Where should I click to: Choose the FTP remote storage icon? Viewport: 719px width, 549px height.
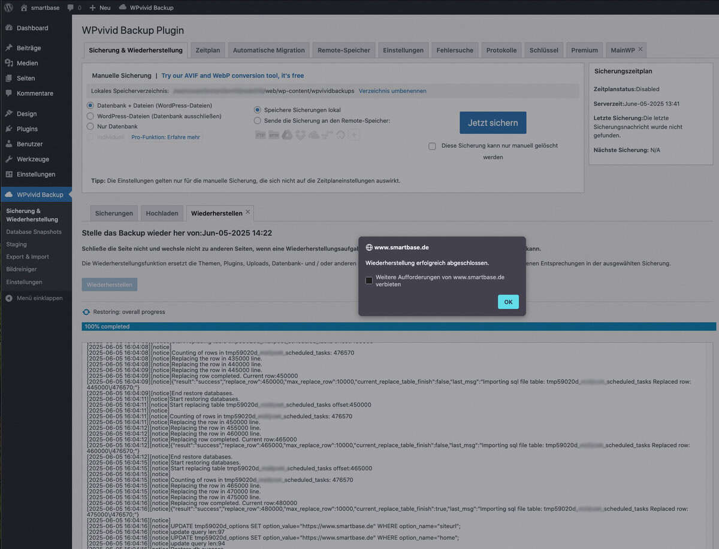260,135
